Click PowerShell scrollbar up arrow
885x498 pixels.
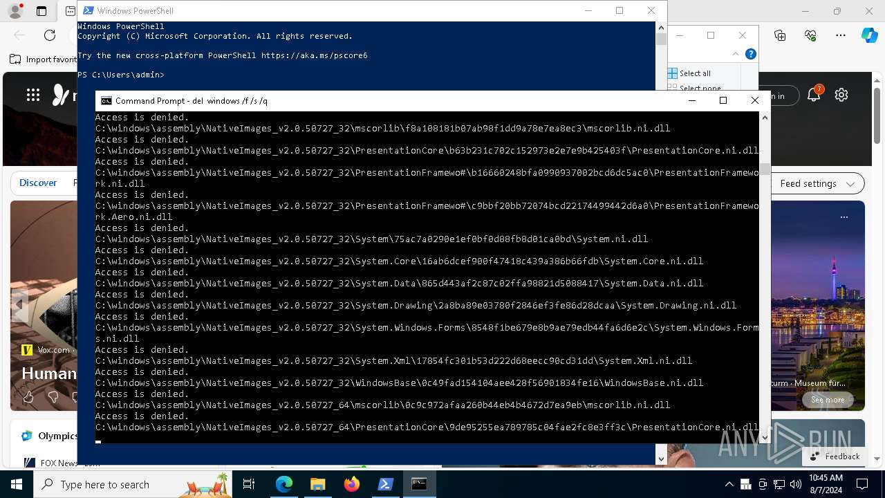point(661,28)
